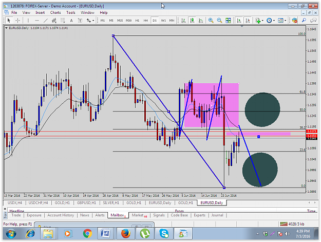Toggle Auto Scroll chart button
The width and height of the screenshot is (321, 242).
point(239,20)
